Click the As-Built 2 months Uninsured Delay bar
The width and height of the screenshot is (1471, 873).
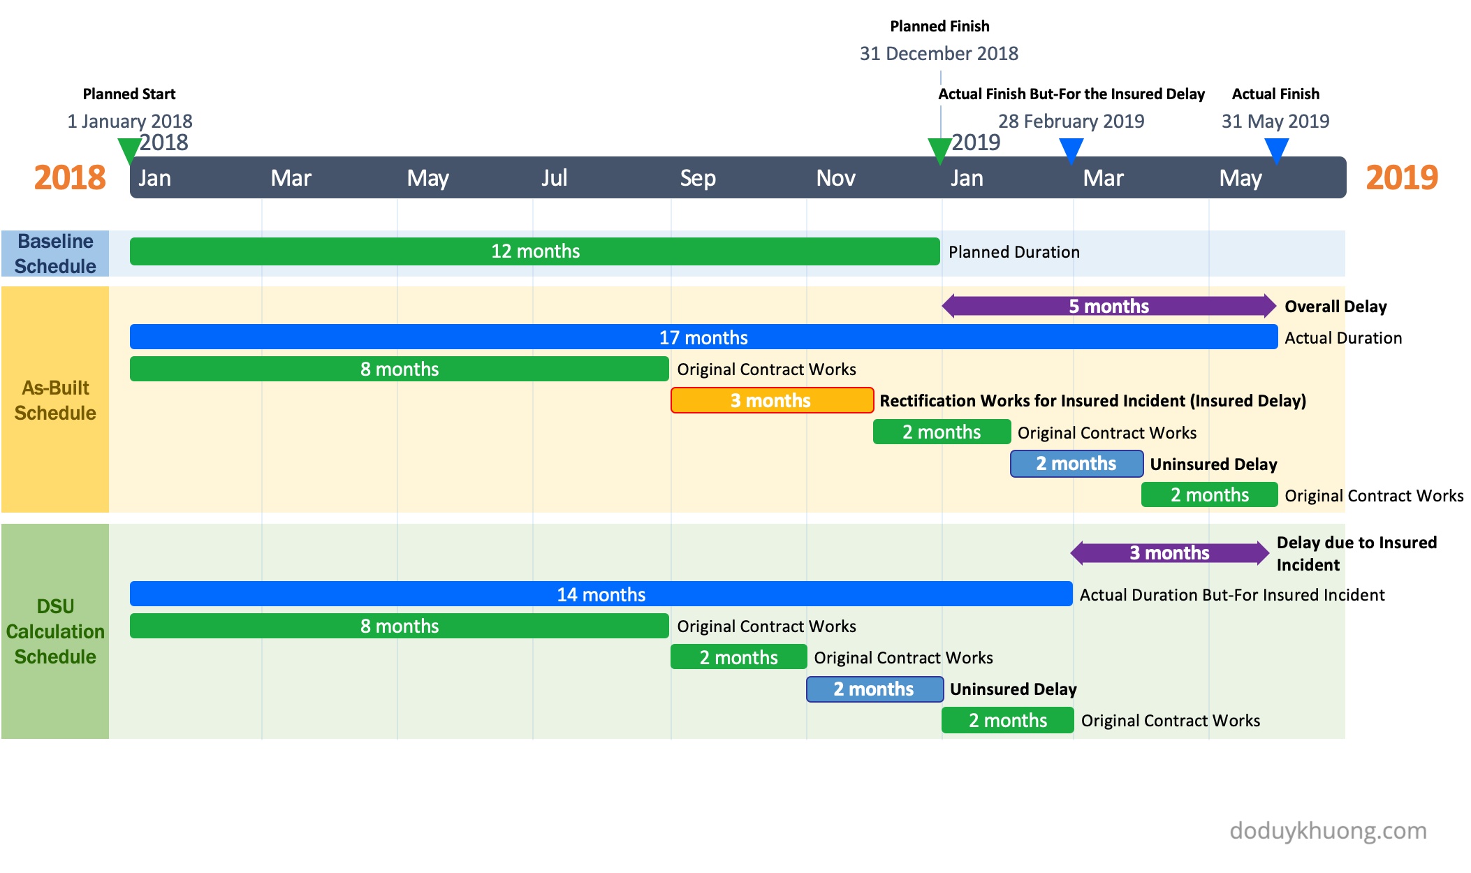1076,464
